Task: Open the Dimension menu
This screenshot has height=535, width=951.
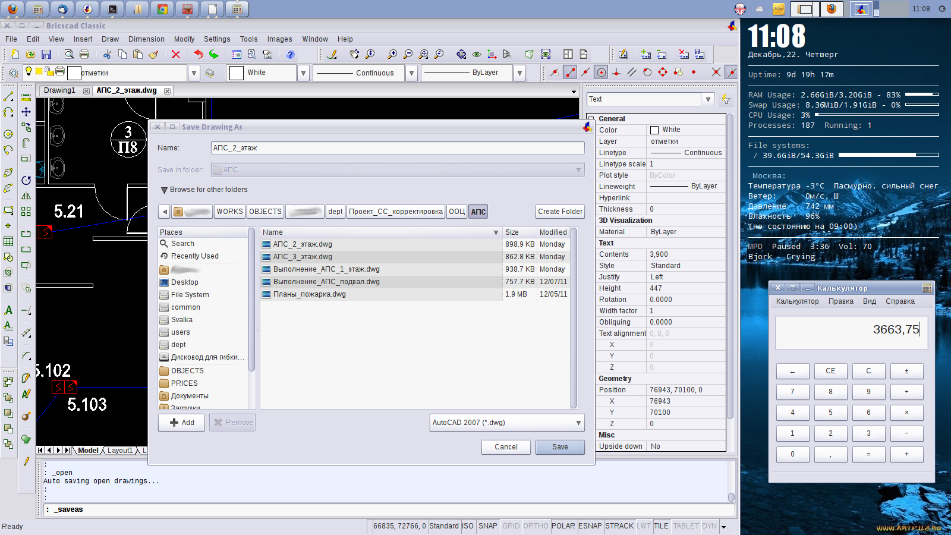Action: click(x=146, y=39)
